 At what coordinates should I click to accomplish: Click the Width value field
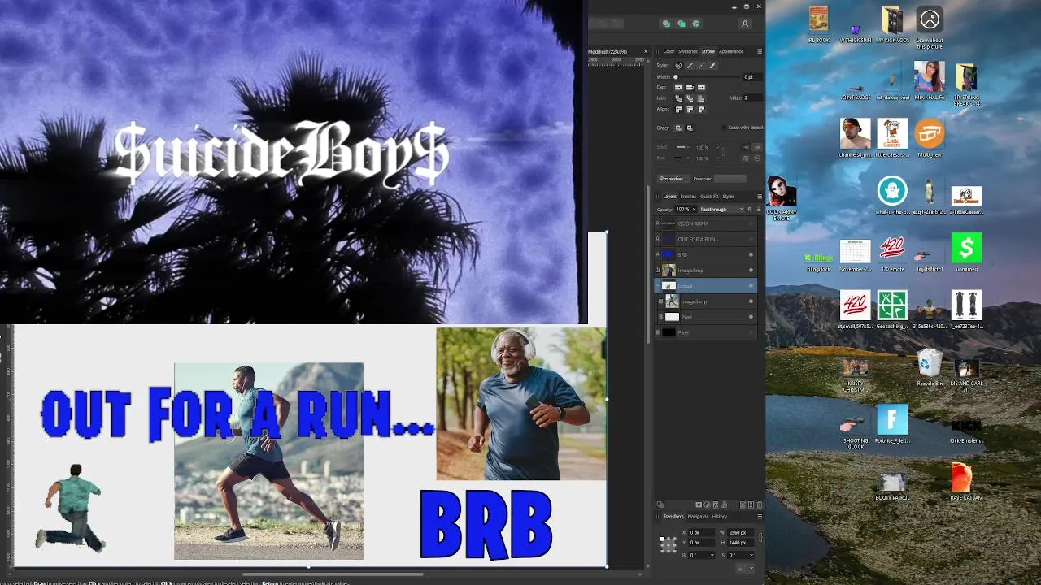752,77
